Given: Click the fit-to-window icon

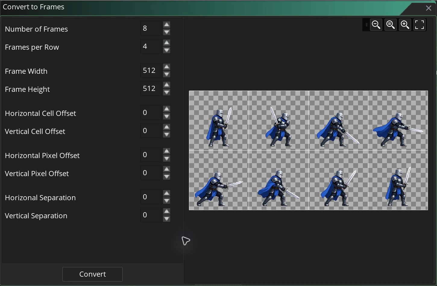Looking at the screenshot, I should 420,25.
